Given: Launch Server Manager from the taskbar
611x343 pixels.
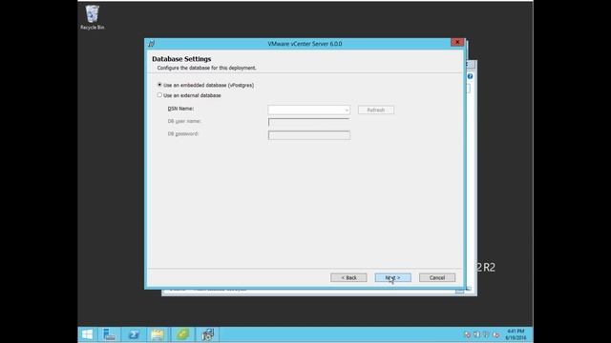Looking at the screenshot, I should 110,334.
